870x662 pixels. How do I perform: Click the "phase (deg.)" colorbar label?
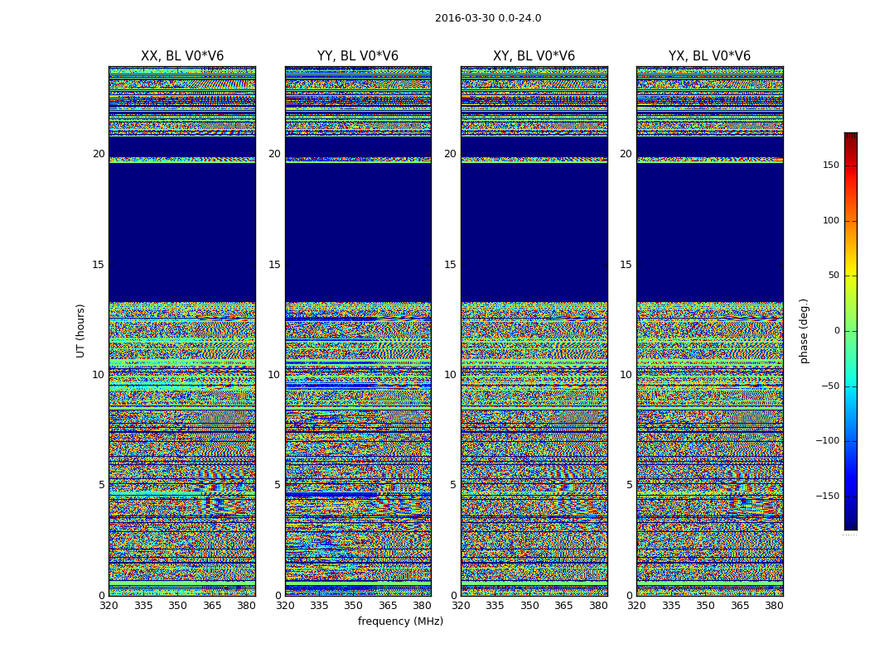pos(804,331)
